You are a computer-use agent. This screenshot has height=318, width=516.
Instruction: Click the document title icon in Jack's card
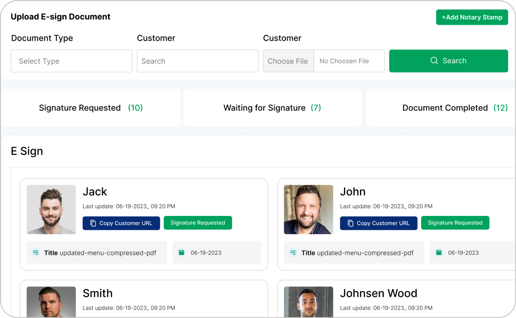point(36,253)
